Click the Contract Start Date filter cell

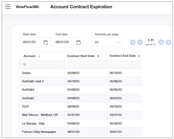[86, 64]
